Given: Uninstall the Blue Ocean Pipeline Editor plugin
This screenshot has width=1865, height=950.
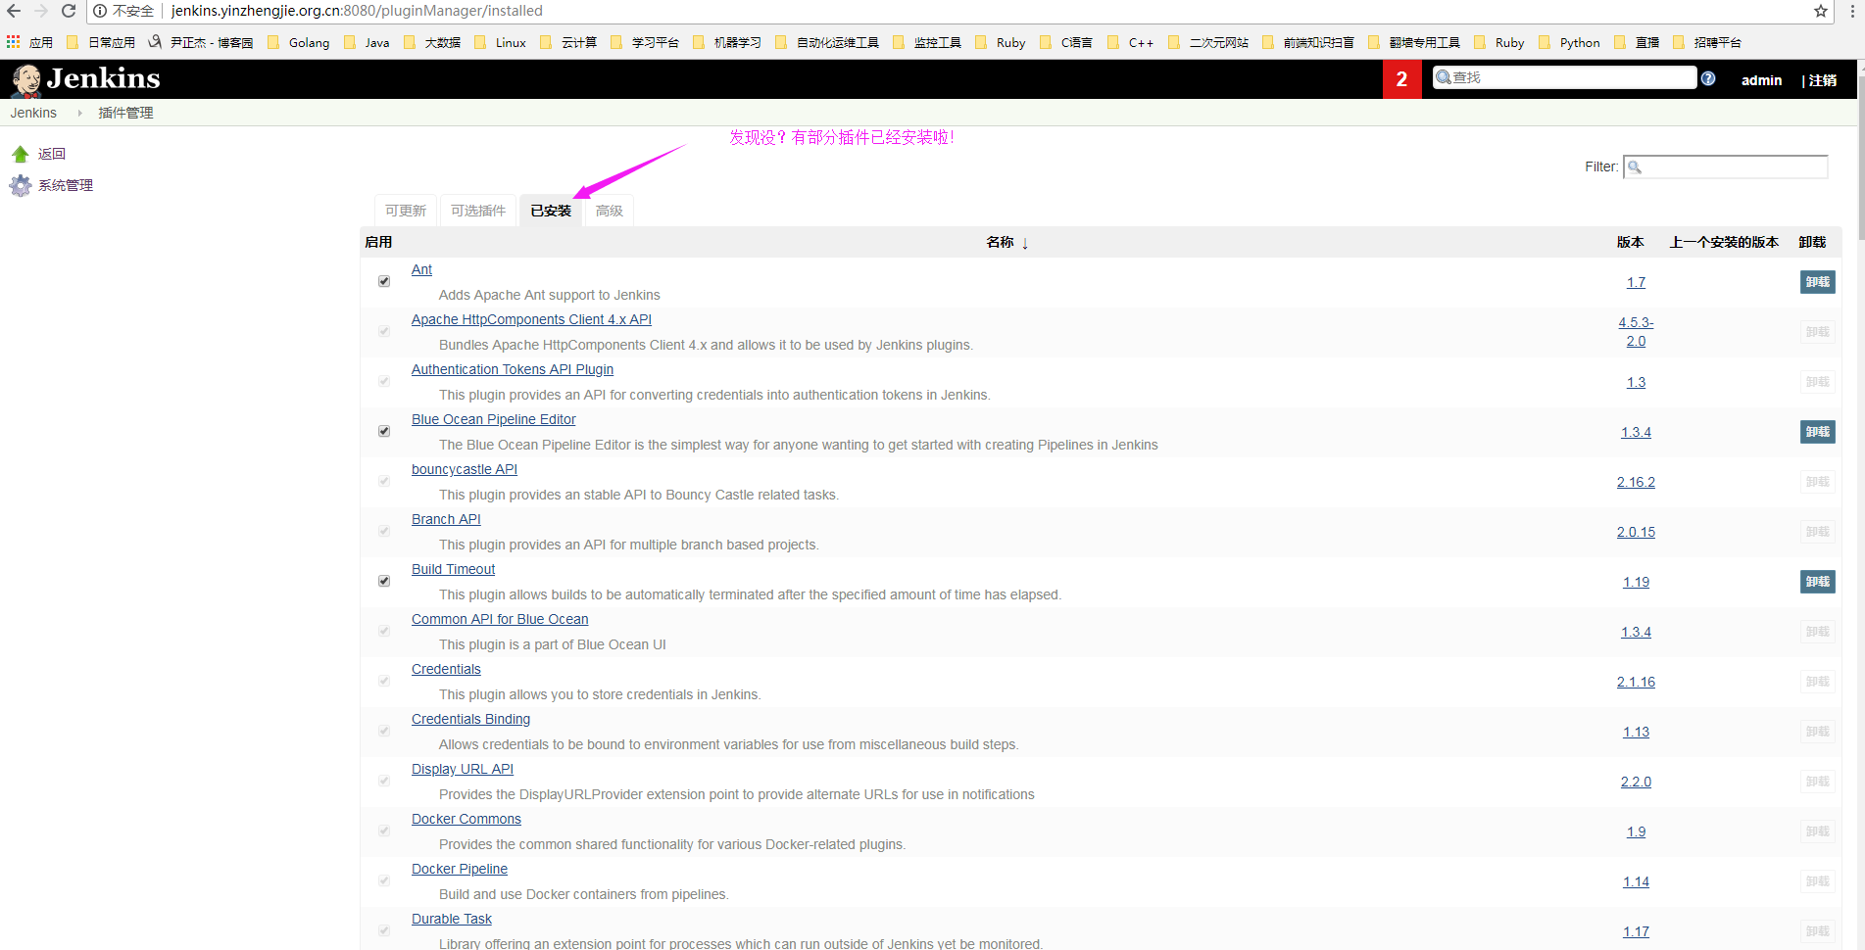Looking at the screenshot, I should [1818, 432].
